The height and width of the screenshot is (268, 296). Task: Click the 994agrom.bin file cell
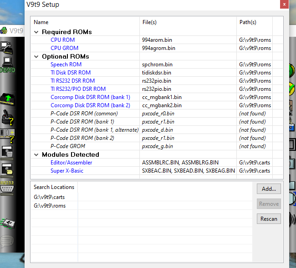[x=158, y=48]
